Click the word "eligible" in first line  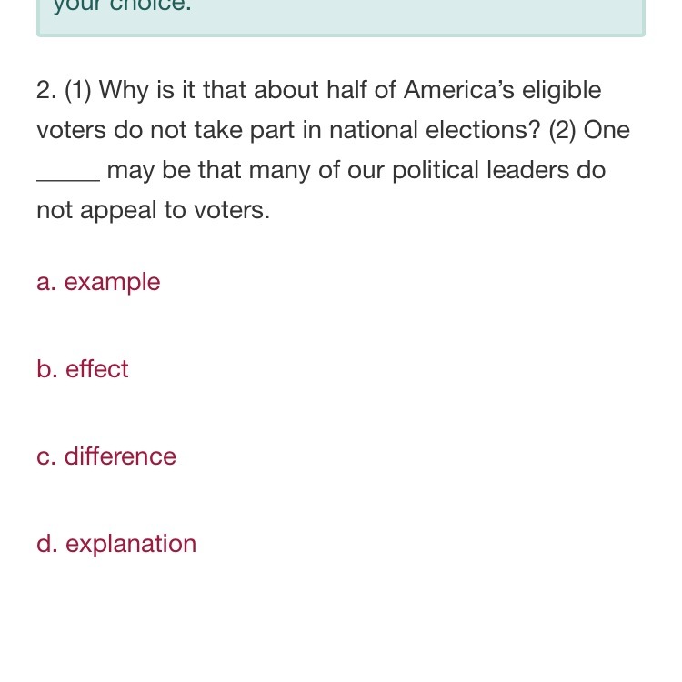[562, 91]
